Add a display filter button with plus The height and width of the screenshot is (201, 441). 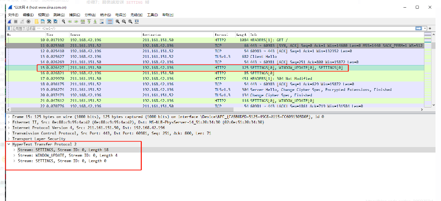pyautogui.click(x=430, y=28)
